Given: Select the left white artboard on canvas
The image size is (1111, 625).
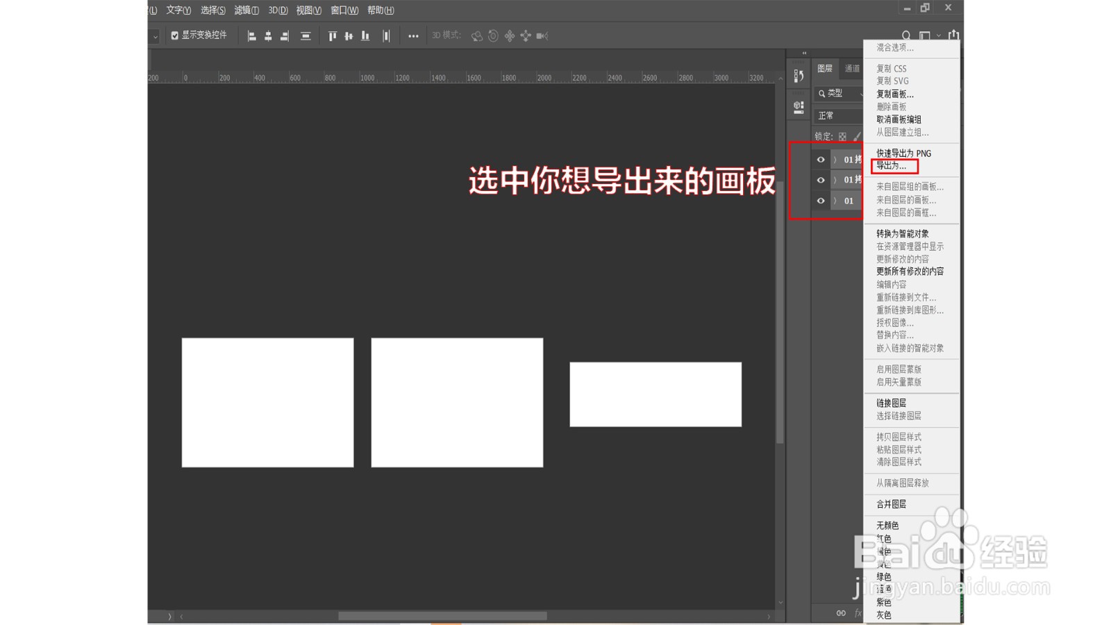Looking at the screenshot, I should point(267,403).
